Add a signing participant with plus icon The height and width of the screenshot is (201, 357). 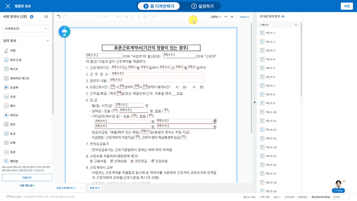point(32,17)
